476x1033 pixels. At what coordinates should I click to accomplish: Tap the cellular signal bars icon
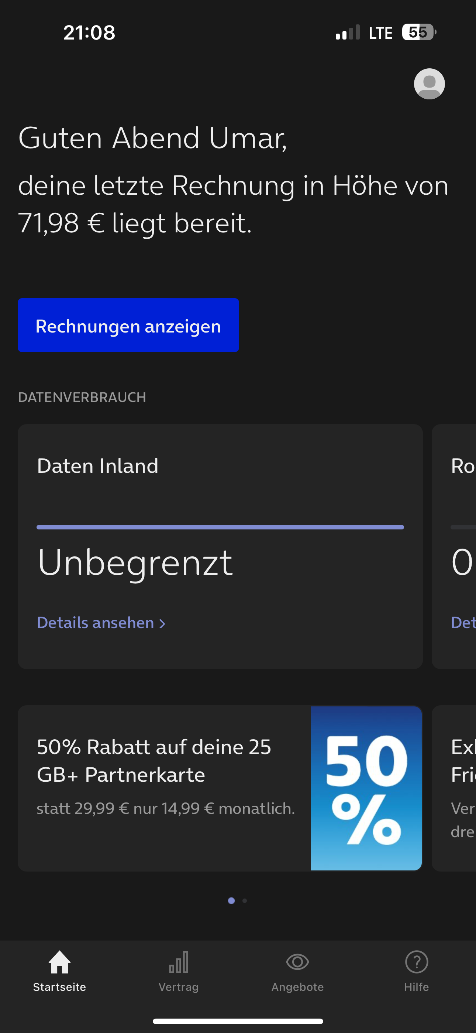[x=347, y=32]
